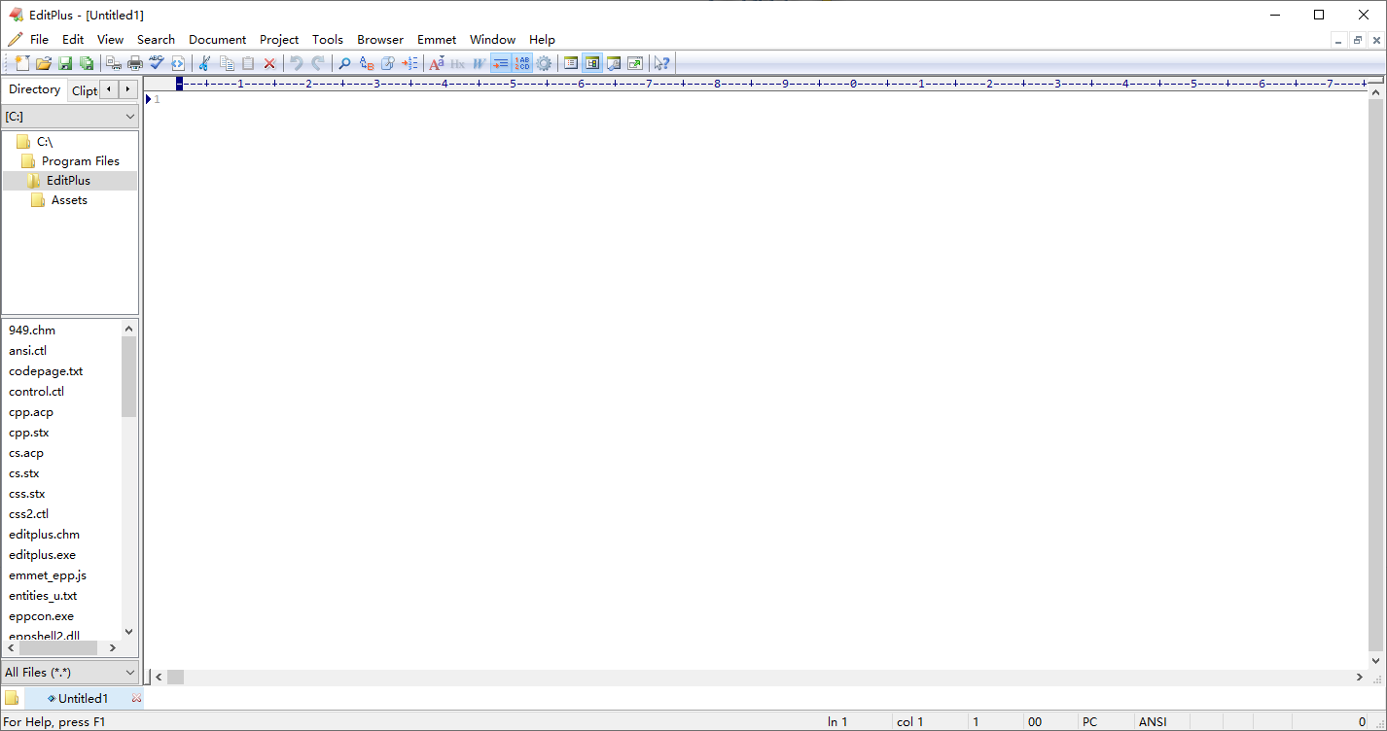The width and height of the screenshot is (1387, 731).
Task: Select the Untitled1 document tab
Action: [x=83, y=698]
